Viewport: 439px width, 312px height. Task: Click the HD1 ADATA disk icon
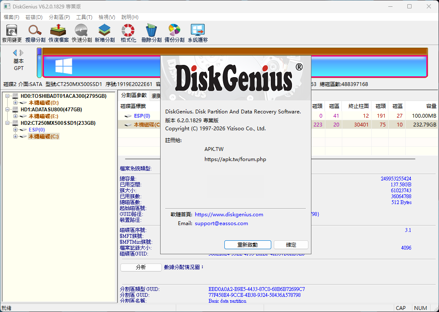[x=15, y=110]
